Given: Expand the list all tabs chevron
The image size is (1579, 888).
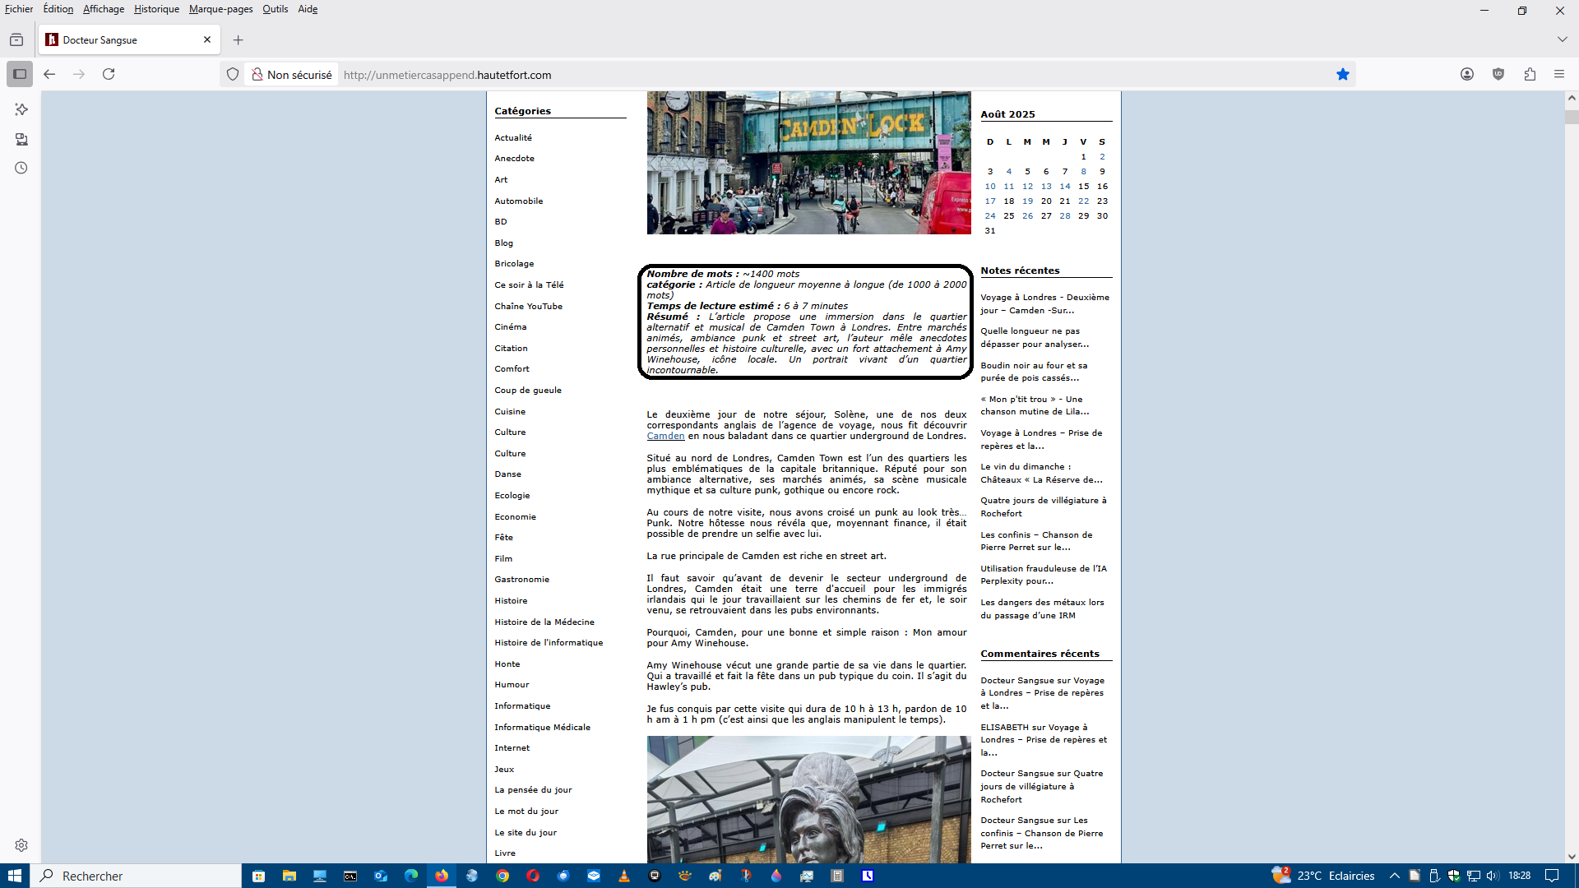Looking at the screenshot, I should [x=1562, y=39].
